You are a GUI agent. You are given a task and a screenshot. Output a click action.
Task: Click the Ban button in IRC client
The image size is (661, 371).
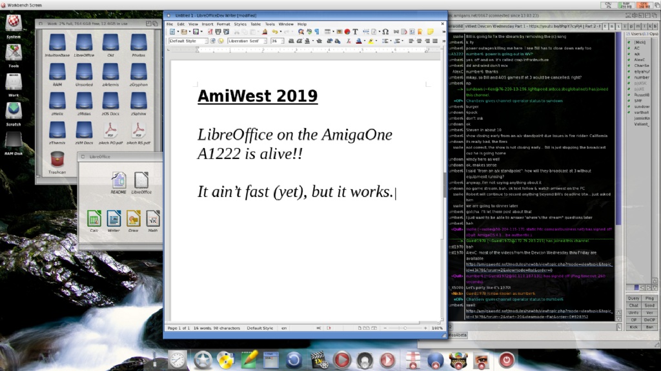[x=649, y=327]
